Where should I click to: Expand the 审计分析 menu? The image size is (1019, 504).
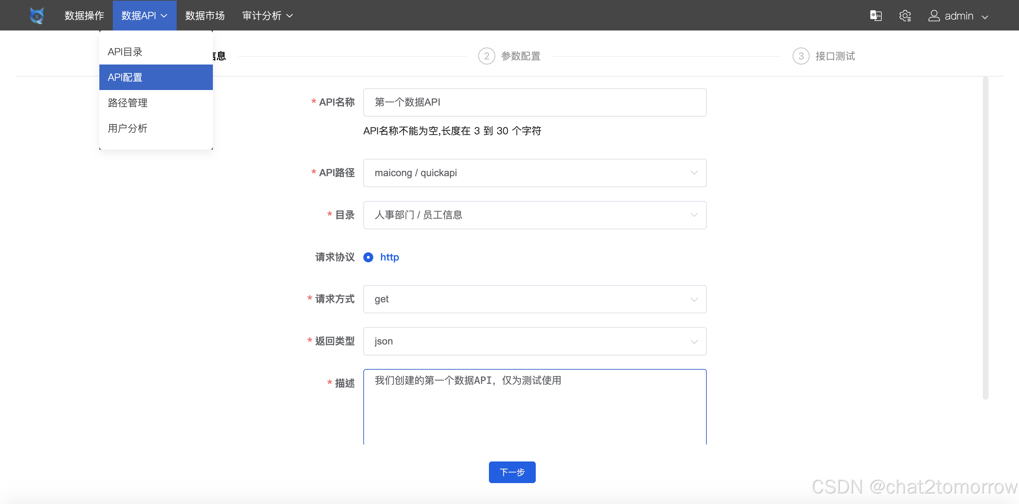[268, 16]
